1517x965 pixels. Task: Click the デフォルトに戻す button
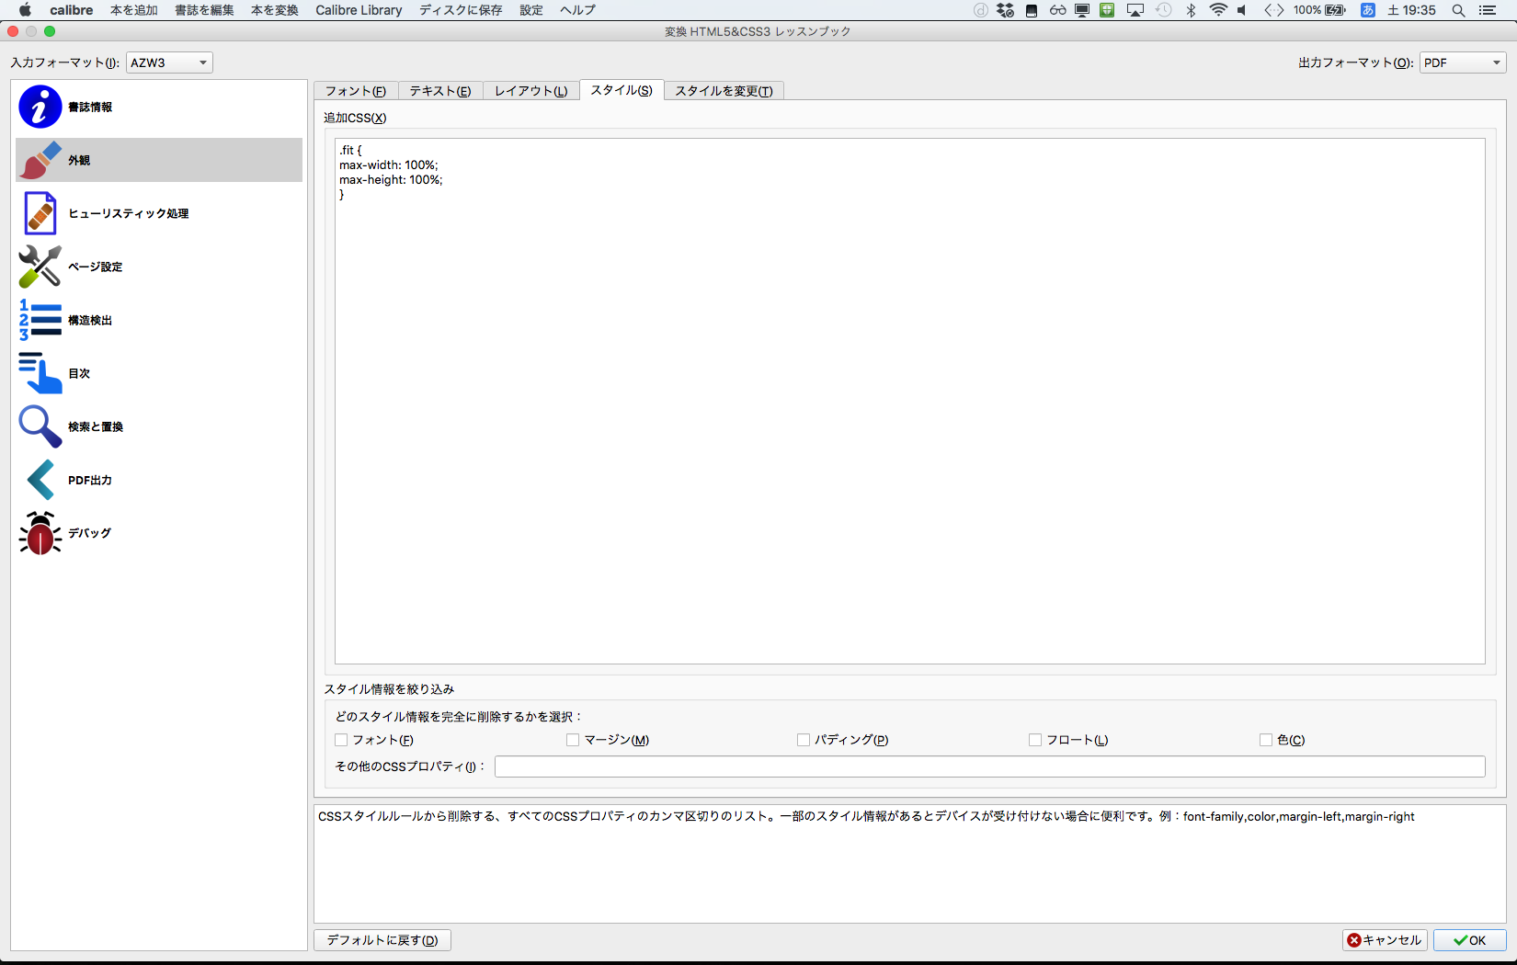point(382,940)
